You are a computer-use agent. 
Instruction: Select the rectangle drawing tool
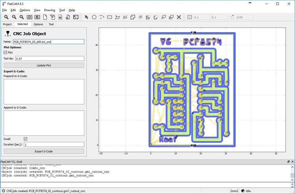[109, 17]
